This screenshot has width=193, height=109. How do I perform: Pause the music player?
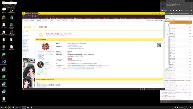tap(179, 11)
